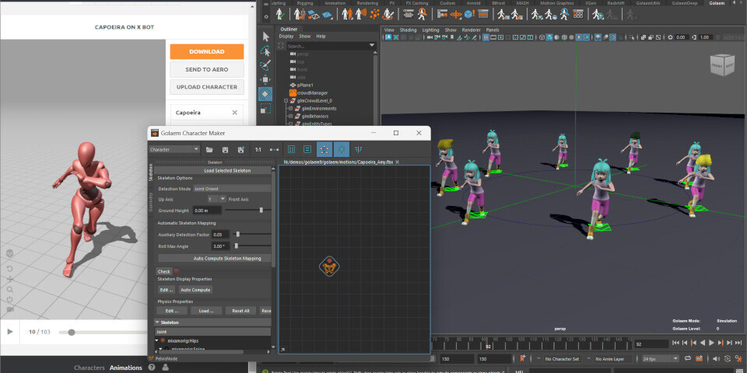Switch to the Rigging shelf tab

pos(305,3)
